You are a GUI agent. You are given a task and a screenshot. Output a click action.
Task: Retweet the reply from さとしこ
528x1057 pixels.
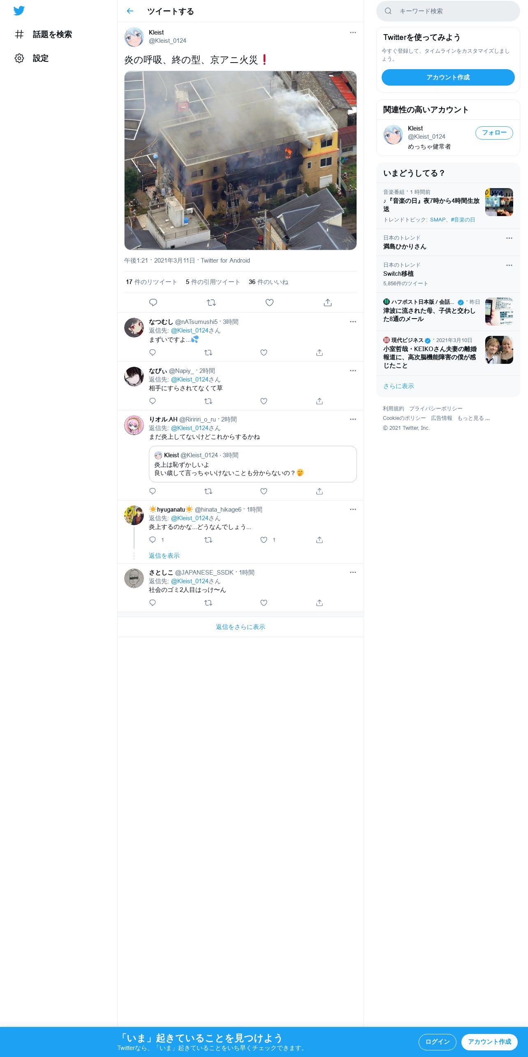click(208, 603)
